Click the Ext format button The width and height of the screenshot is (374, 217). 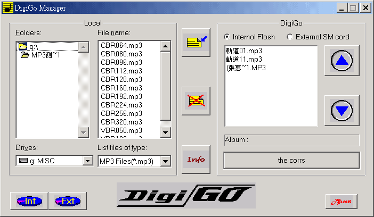pos(68,201)
